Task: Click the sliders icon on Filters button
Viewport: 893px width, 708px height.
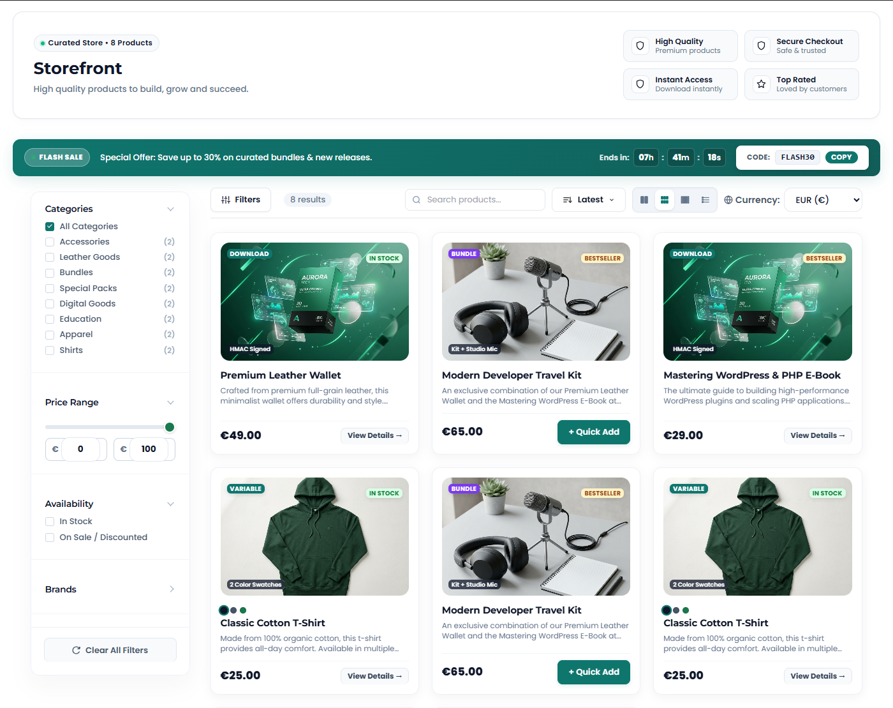Action: [226, 200]
